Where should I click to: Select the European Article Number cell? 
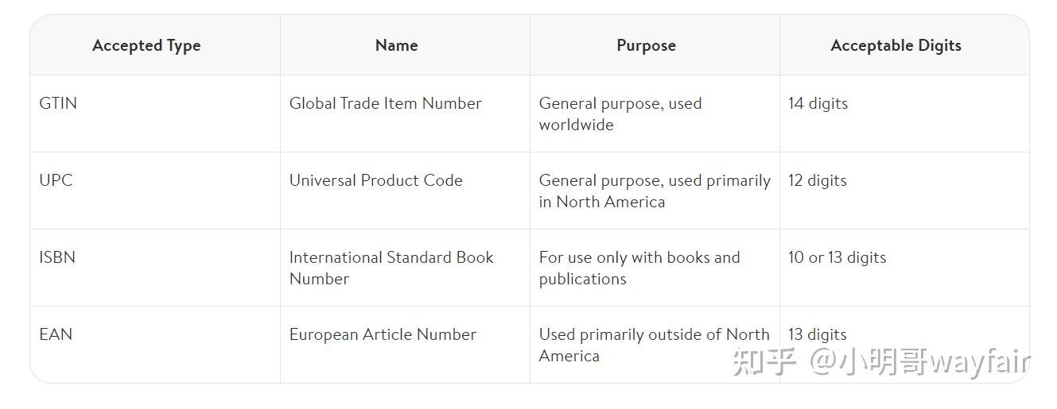[383, 334]
